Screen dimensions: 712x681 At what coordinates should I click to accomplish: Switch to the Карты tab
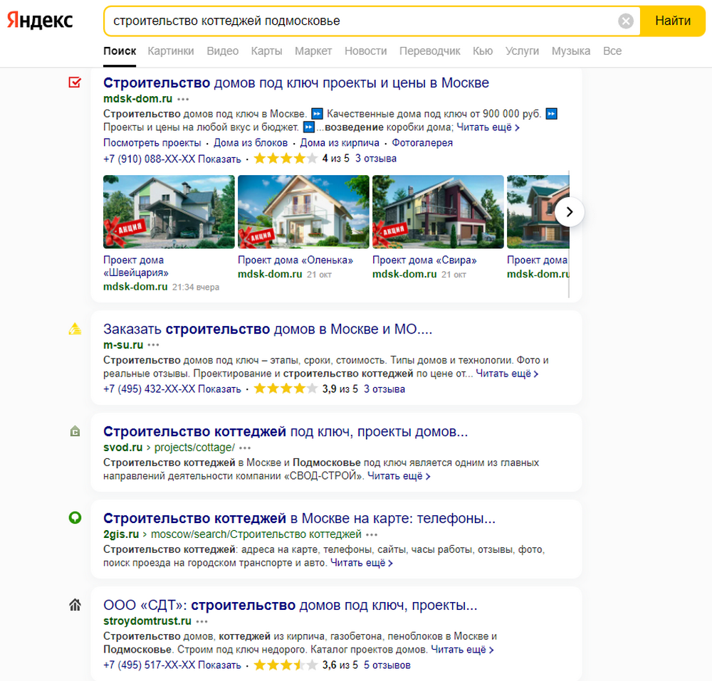pyautogui.click(x=266, y=51)
